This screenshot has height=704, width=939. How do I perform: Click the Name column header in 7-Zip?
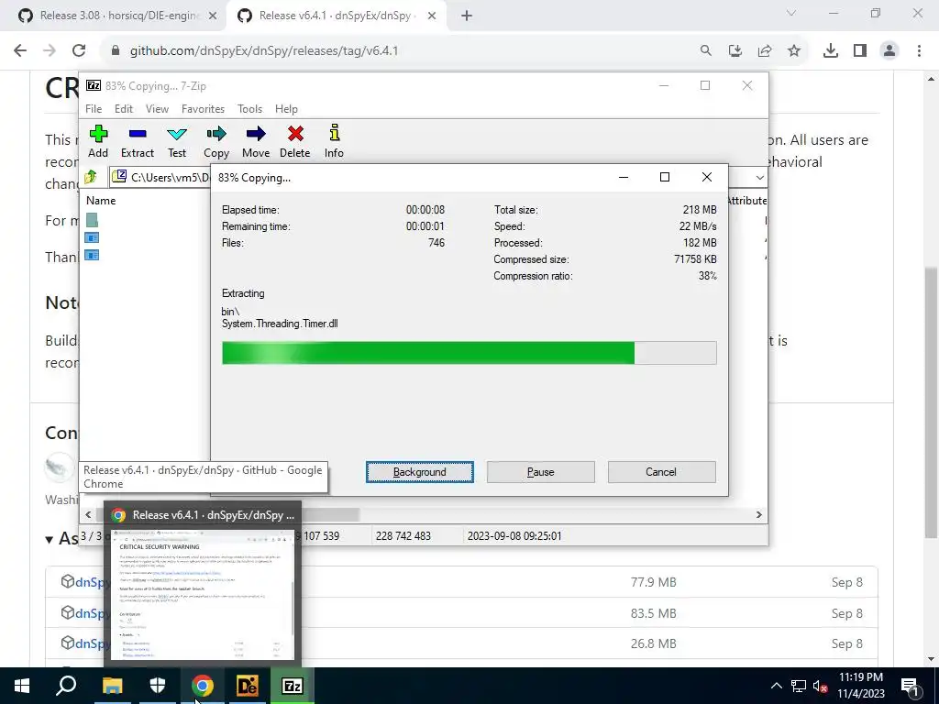pyautogui.click(x=101, y=201)
